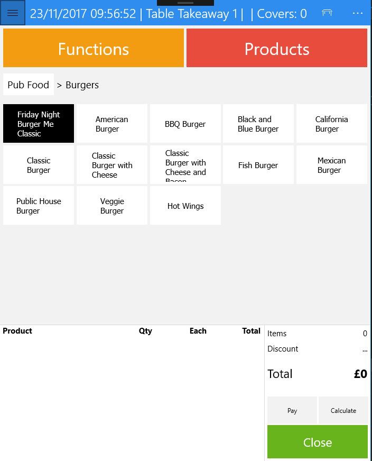Open the hamburger menu in the header
This screenshot has height=461, width=372.
tap(13, 13)
